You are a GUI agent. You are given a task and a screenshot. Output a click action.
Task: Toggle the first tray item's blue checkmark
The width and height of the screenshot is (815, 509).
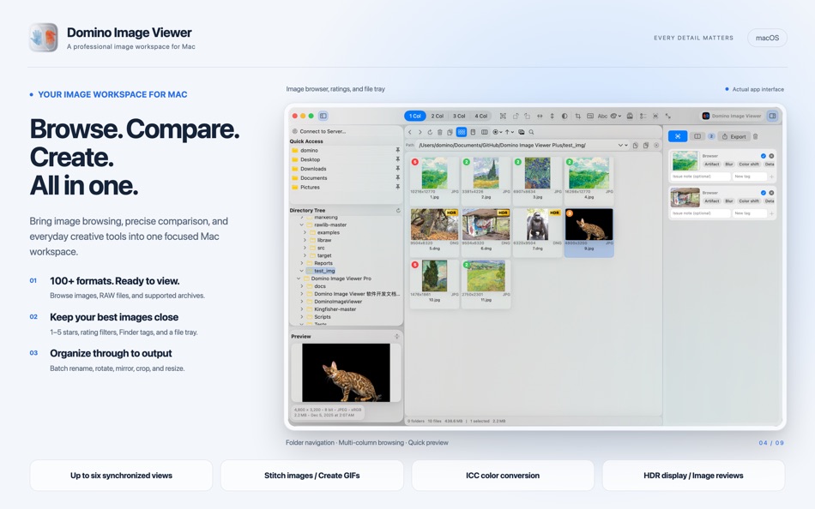tap(763, 156)
